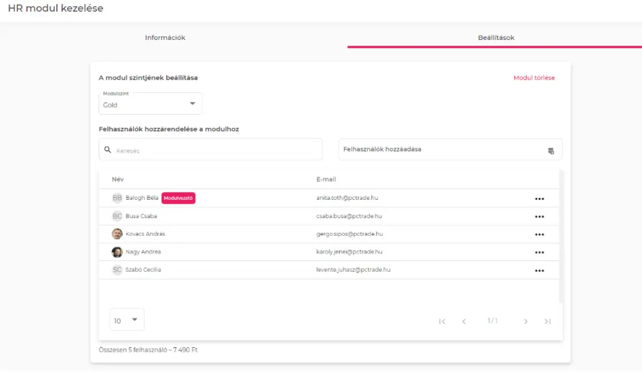Go to next page with right chevron

coord(526,321)
